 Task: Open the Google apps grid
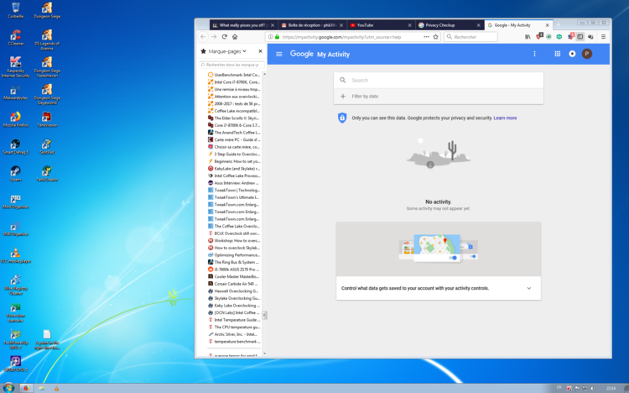coord(557,54)
